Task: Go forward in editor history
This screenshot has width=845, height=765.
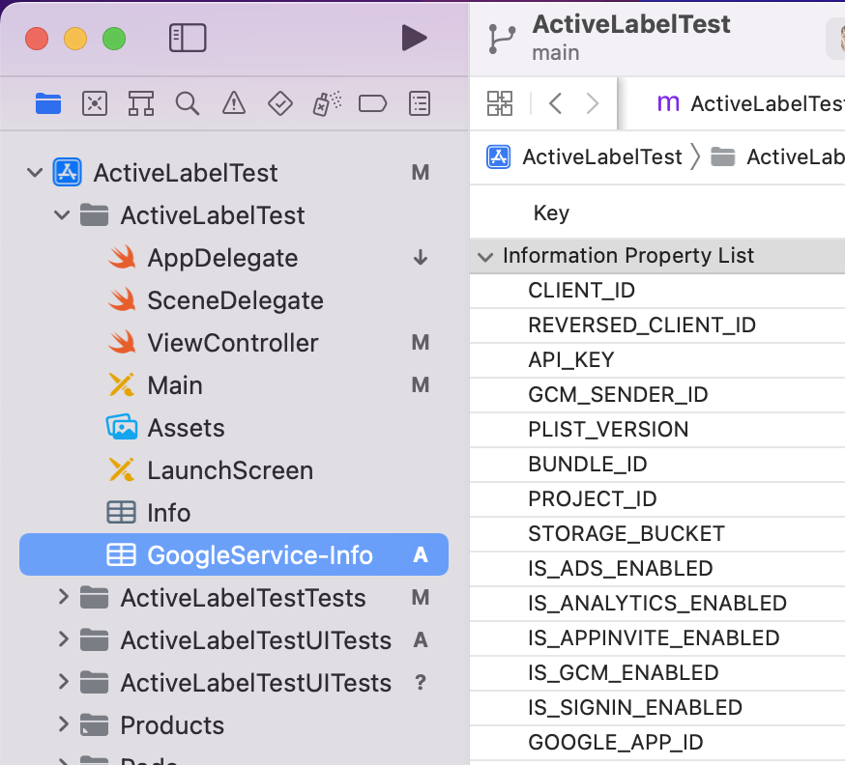Action: pyautogui.click(x=593, y=103)
